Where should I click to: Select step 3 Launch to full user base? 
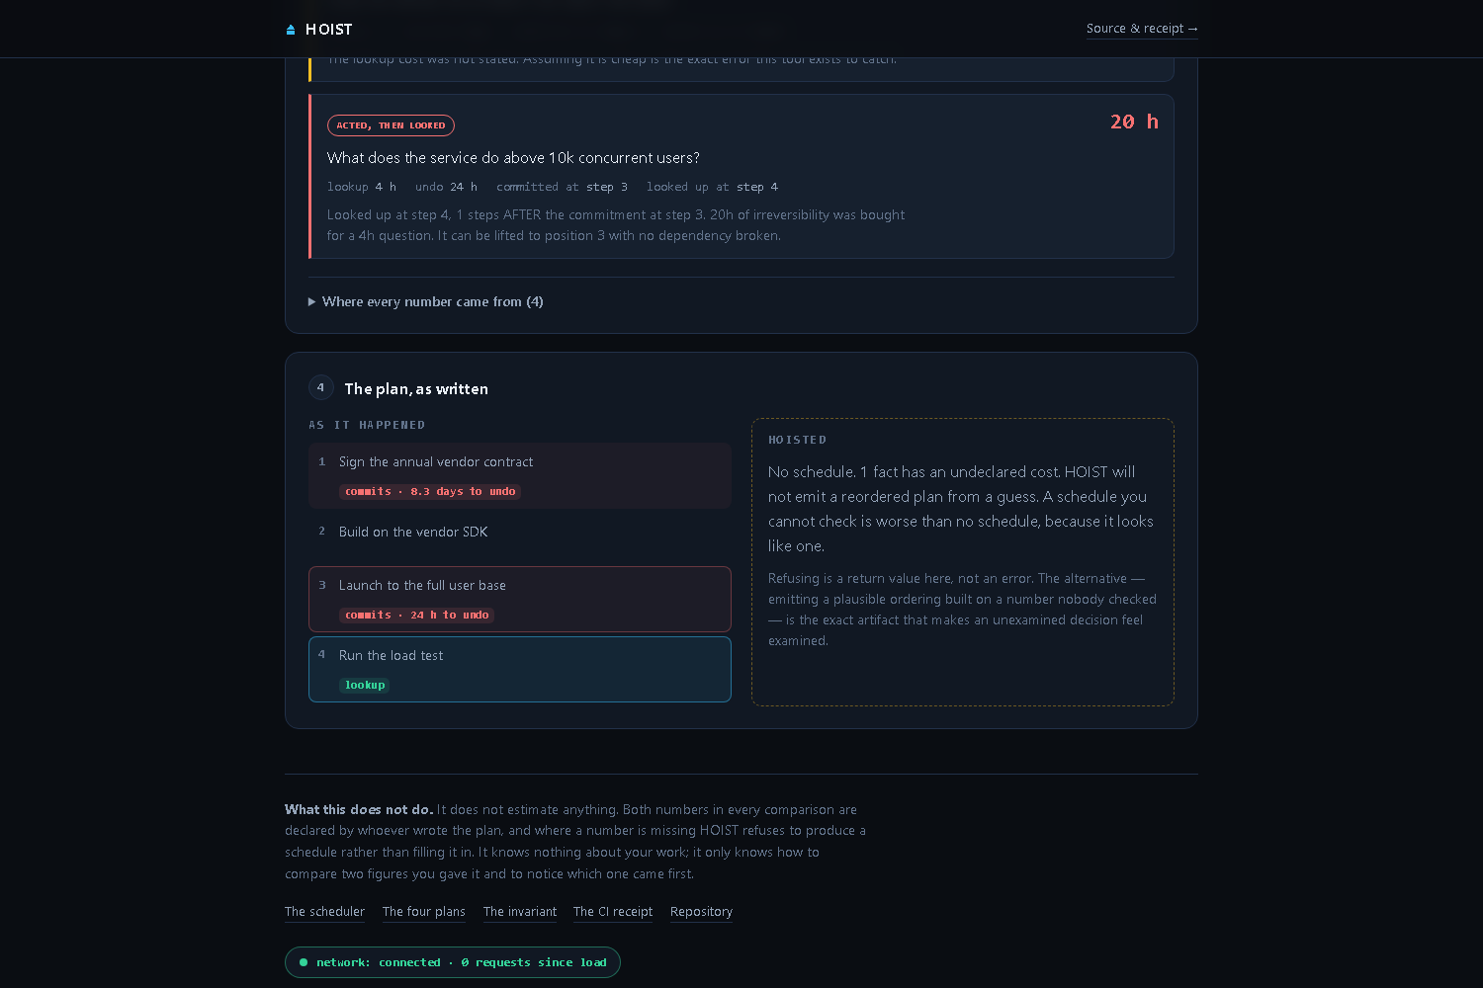520,599
